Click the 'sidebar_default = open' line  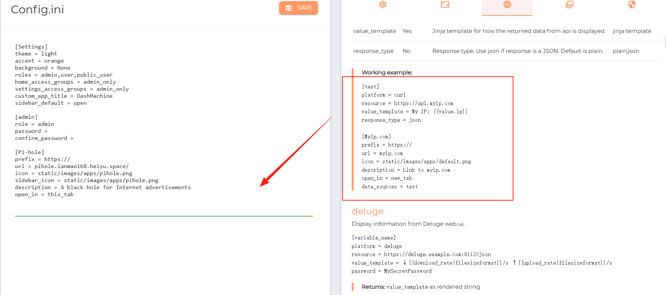51,103
